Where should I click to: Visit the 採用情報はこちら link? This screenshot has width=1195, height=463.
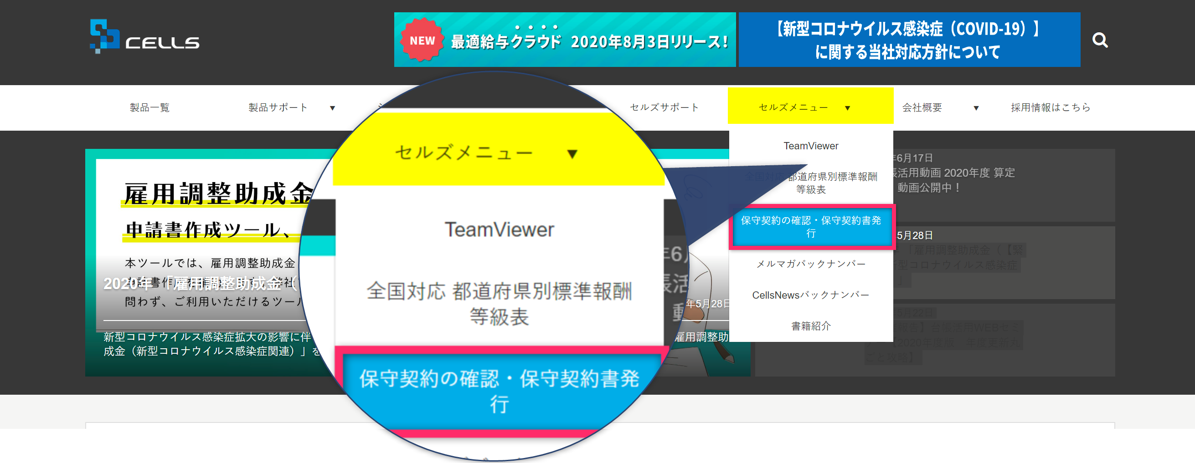(x=1050, y=107)
